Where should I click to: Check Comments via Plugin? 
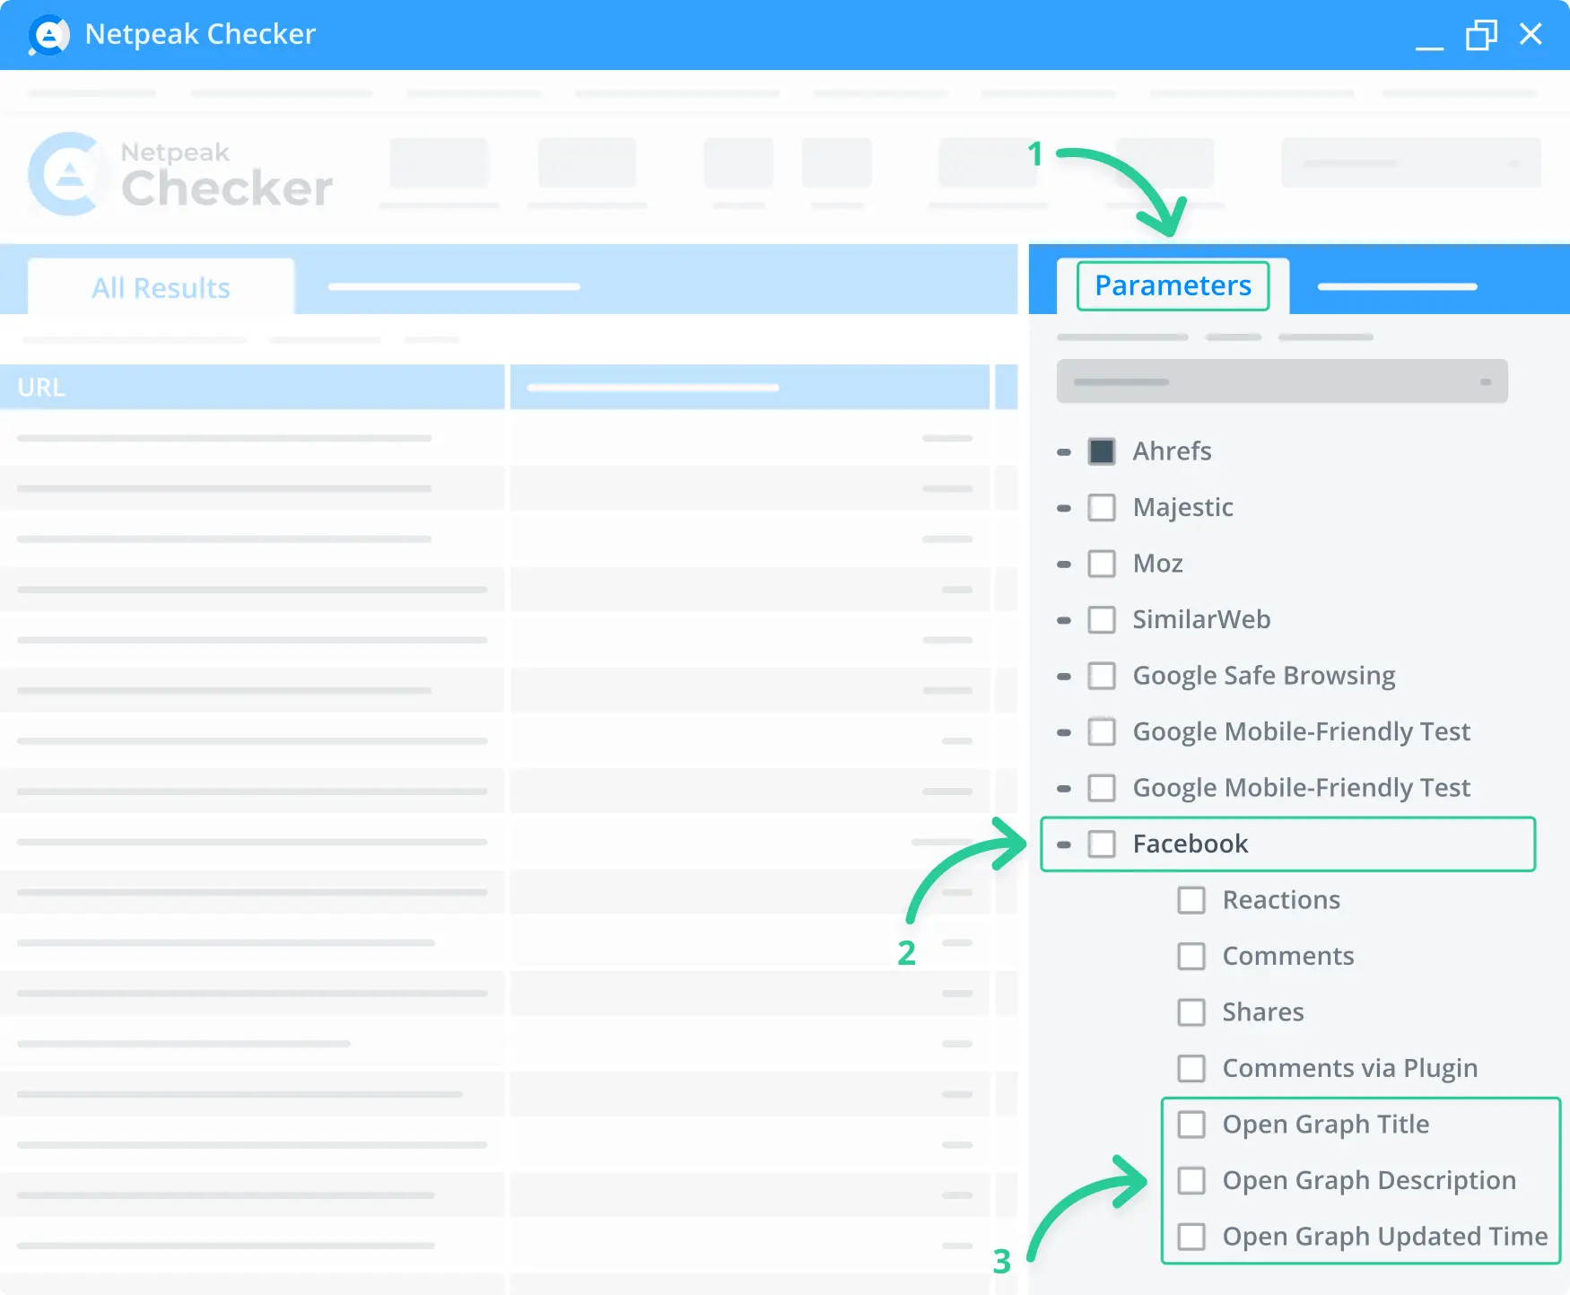pyautogui.click(x=1191, y=1069)
